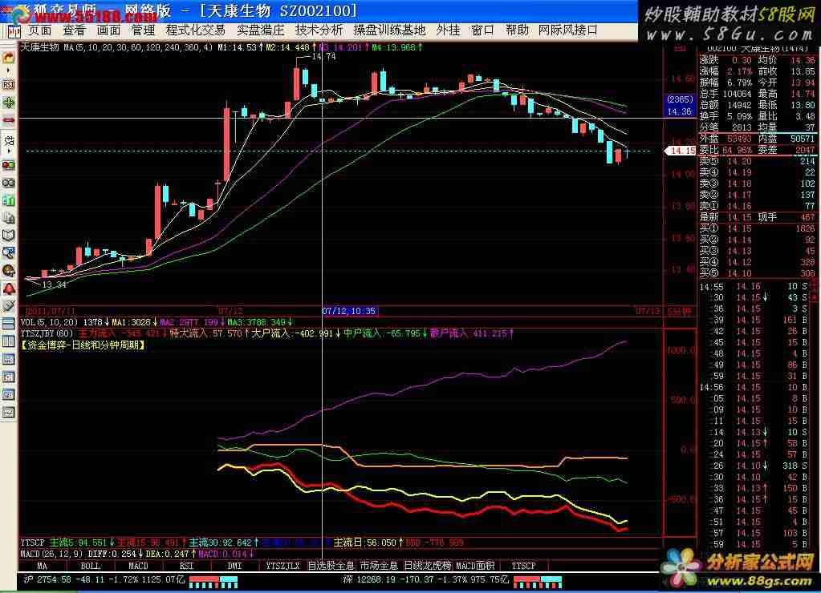This screenshot has height=593, width=821.
Task: Open the 管理 menu
Action: click(x=143, y=30)
